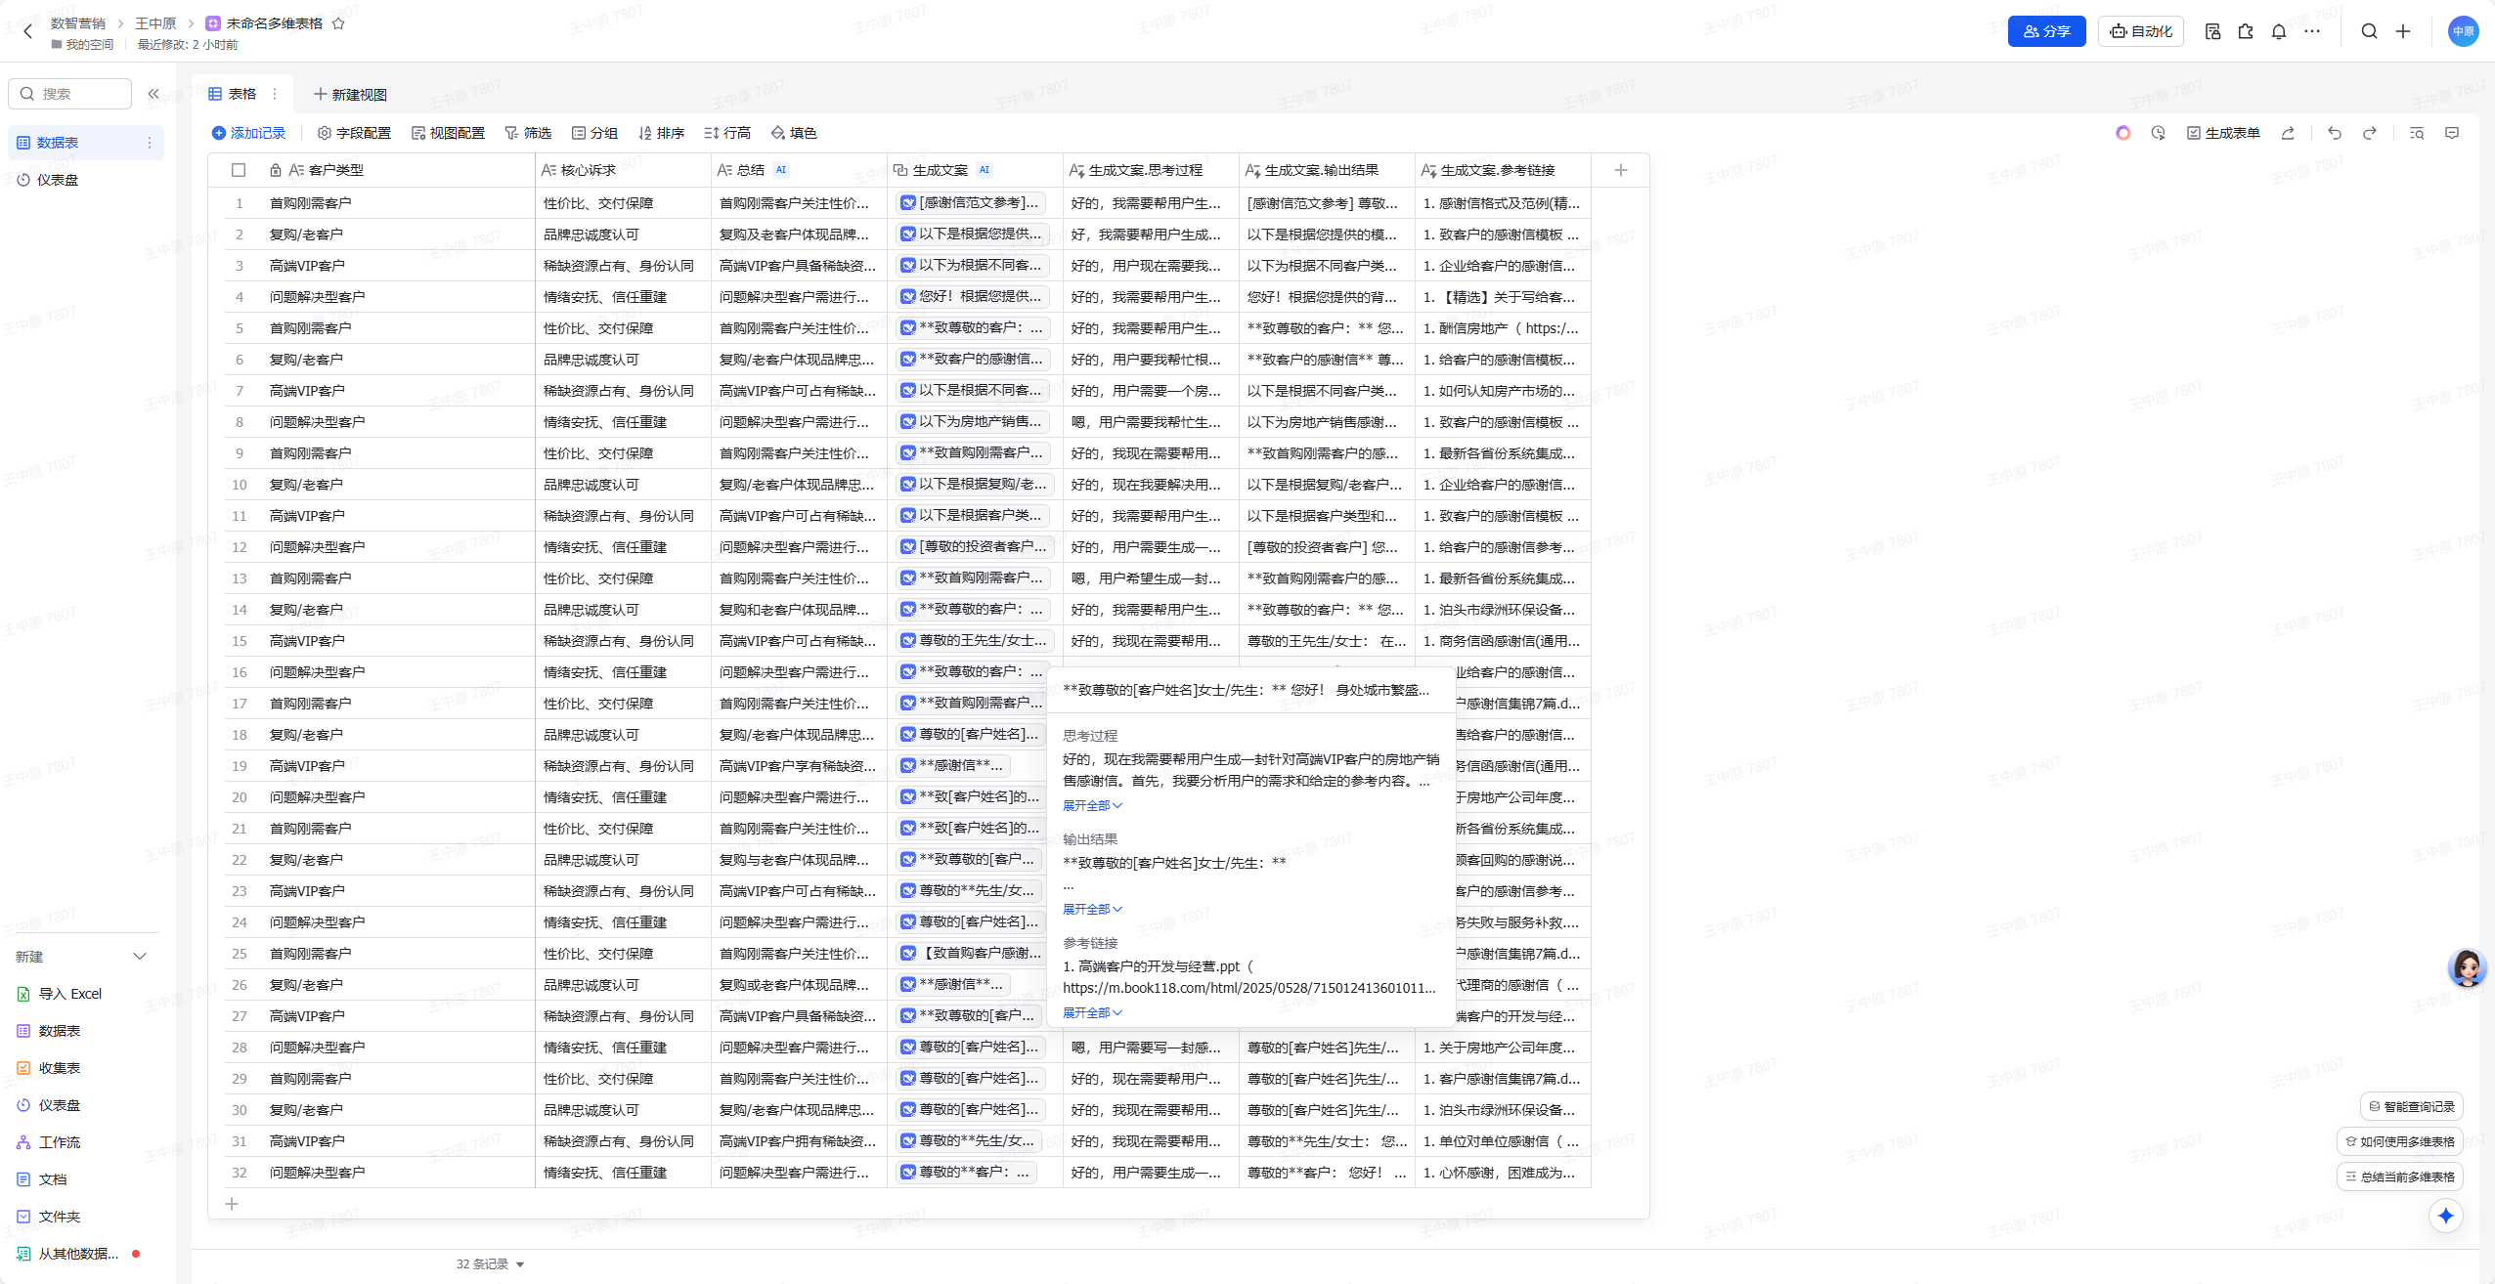
Task: Star the 未命名多维表格 document
Action: pyautogui.click(x=338, y=23)
